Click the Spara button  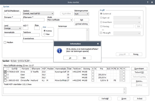pyautogui.click(x=124, y=99)
